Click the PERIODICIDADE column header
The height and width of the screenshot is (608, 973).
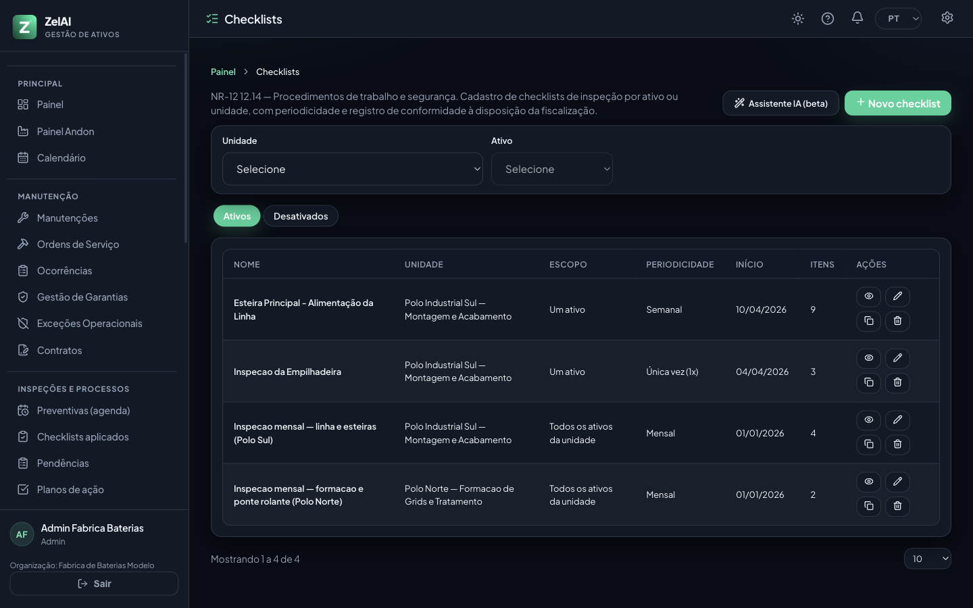(680, 265)
